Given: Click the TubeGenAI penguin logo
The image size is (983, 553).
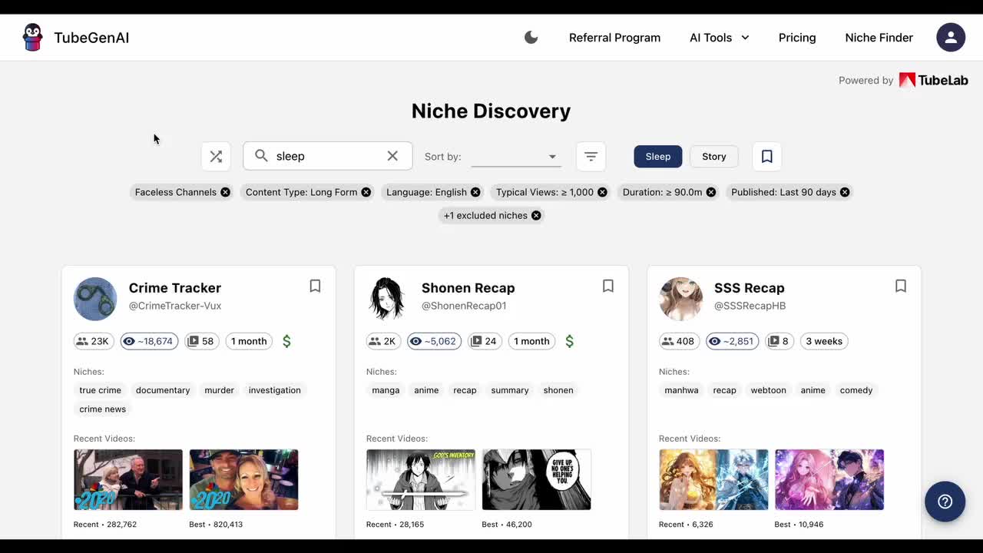Looking at the screenshot, I should tap(32, 38).
